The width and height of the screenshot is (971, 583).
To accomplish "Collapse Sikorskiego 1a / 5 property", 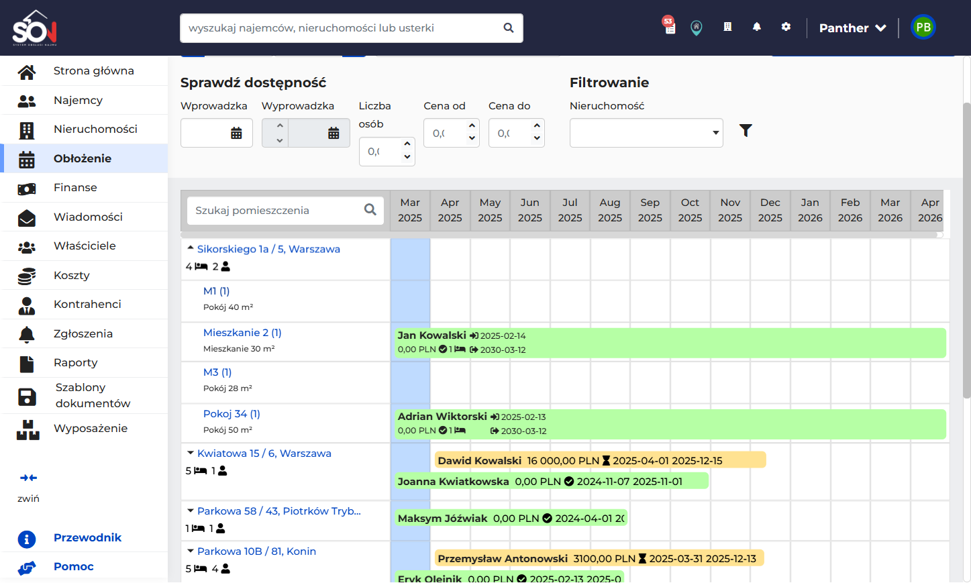I will pos(191,248).
